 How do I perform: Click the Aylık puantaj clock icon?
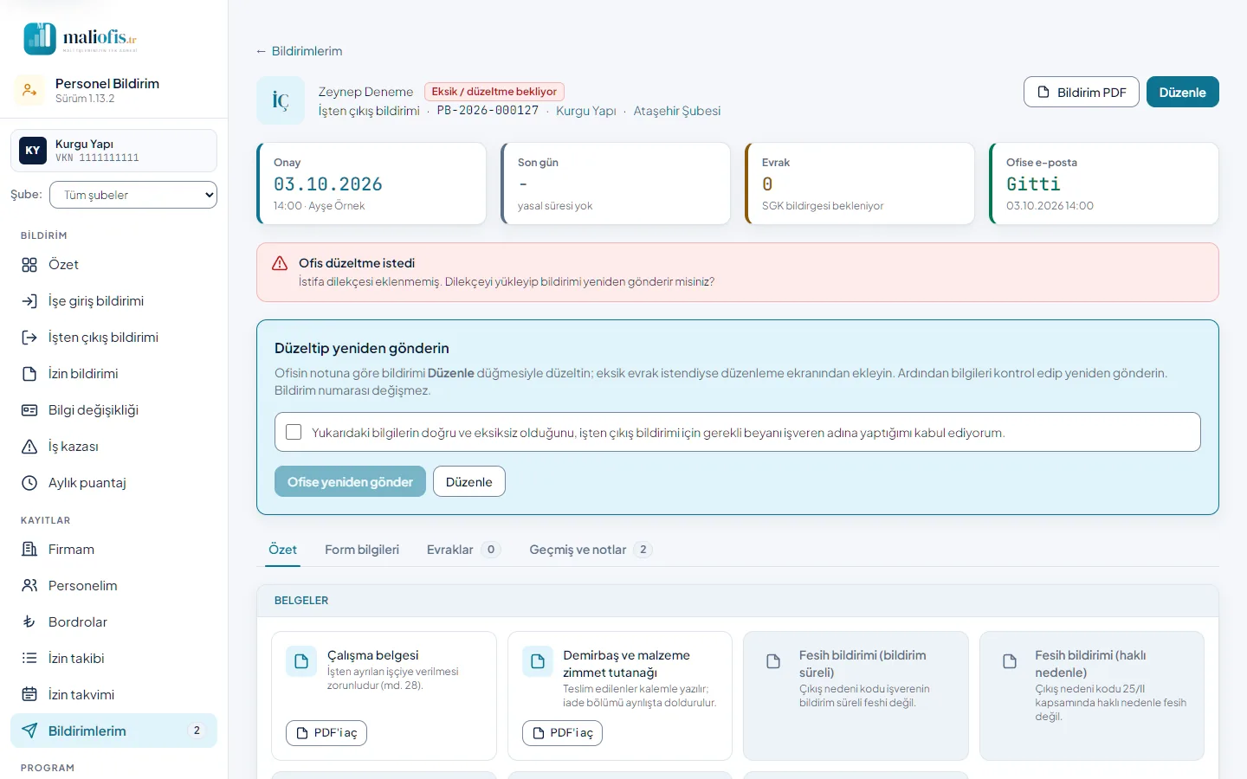[29, 483]
